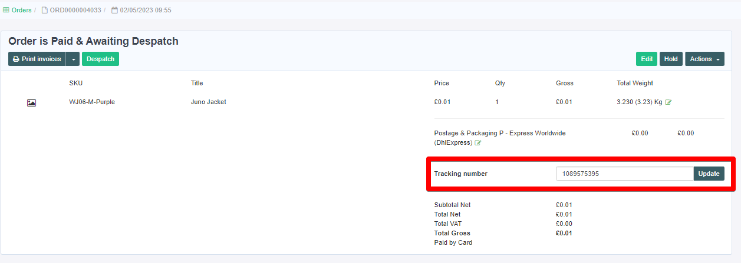Image resolution: width=741 pixels, height=263 pixels.
Task: Click Update next to tracking number
Action: point(709,174)
